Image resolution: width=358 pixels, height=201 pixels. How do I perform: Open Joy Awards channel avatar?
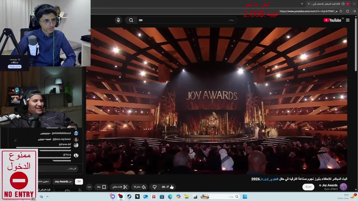click(x=343, y=187)
